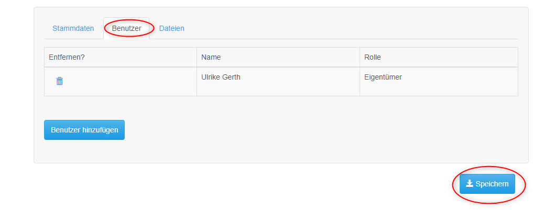Click the Rolle column header
This screenshot has width=555, height=210.
click(x=439, y=57)
